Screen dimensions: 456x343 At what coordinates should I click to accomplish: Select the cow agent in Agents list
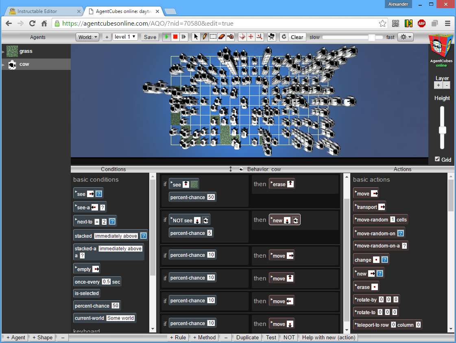point(36,64)
